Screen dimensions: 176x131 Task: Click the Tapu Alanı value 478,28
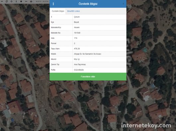(x=77, y=49)
